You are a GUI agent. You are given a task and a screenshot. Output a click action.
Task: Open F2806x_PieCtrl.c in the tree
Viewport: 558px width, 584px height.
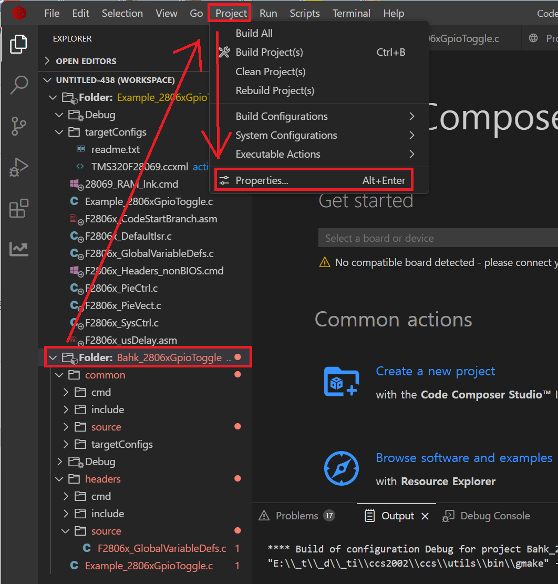pyautogui.click(x=121, y=288)
